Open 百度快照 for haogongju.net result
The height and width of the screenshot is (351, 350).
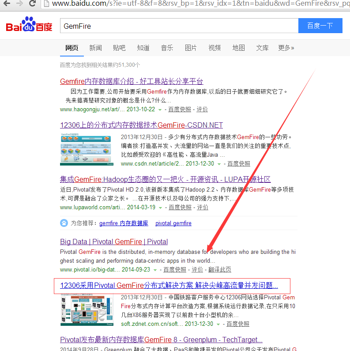pos(180,109)
